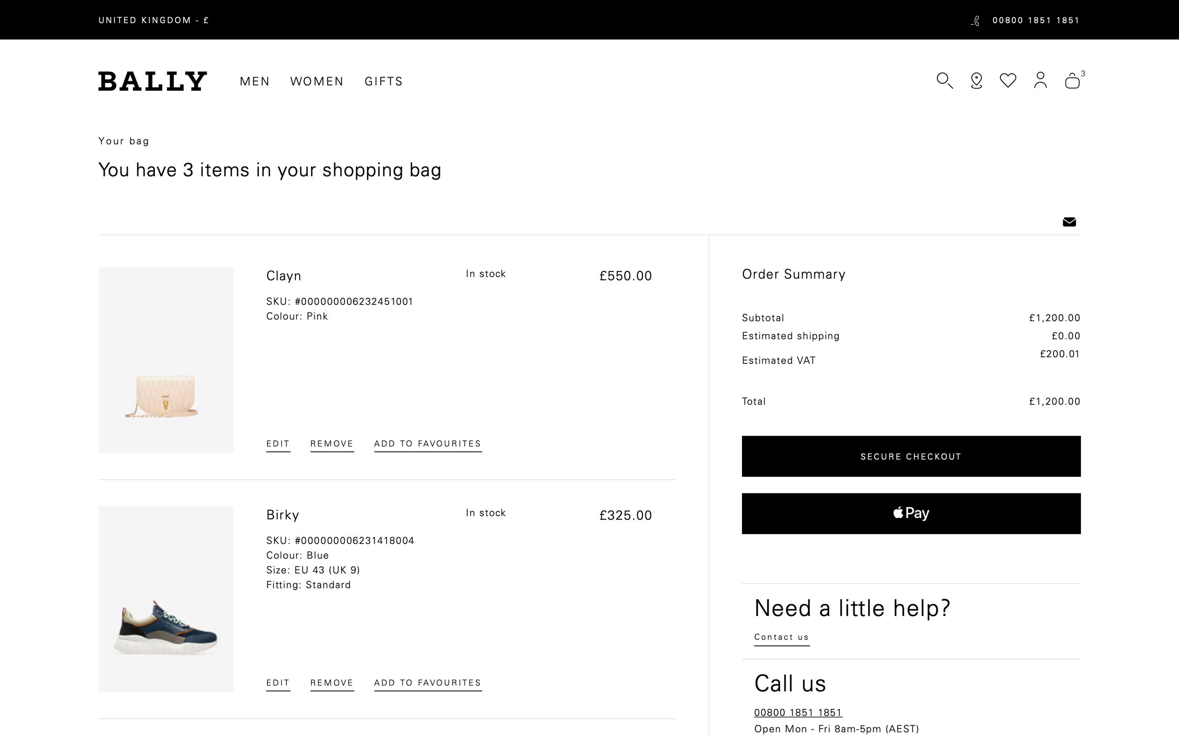Click the Total amount £1,200.00
This screenshot has width=1179, height=737.
1054,401
